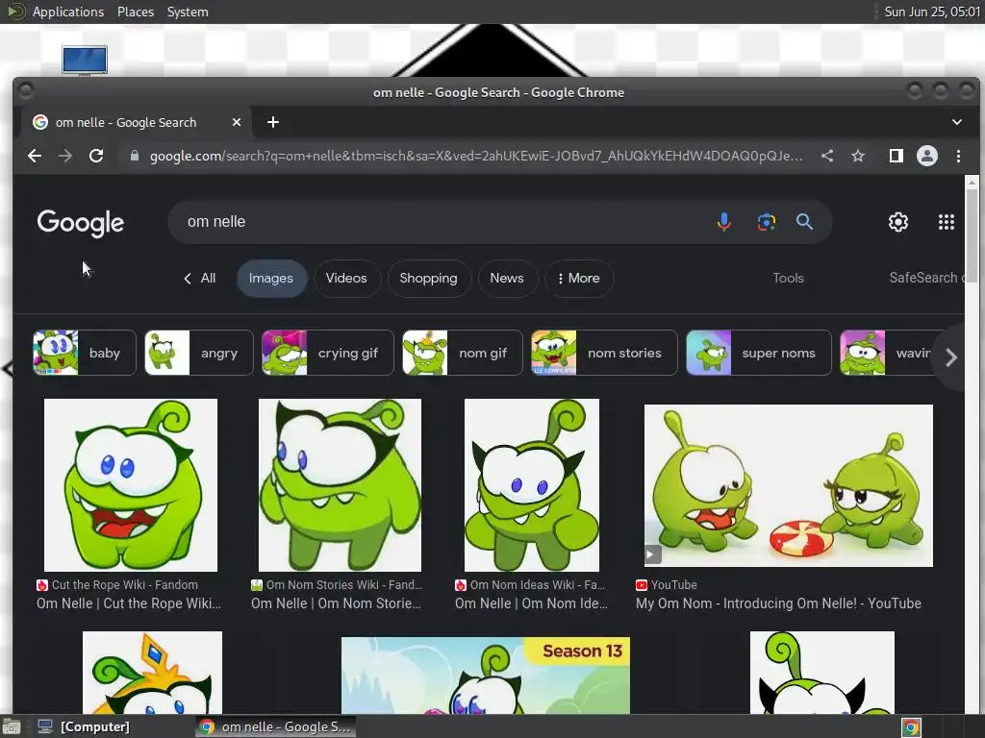This screenshot has width=985, height=738.
Task: Filter images by baby chip
Action: pos(85,353)
